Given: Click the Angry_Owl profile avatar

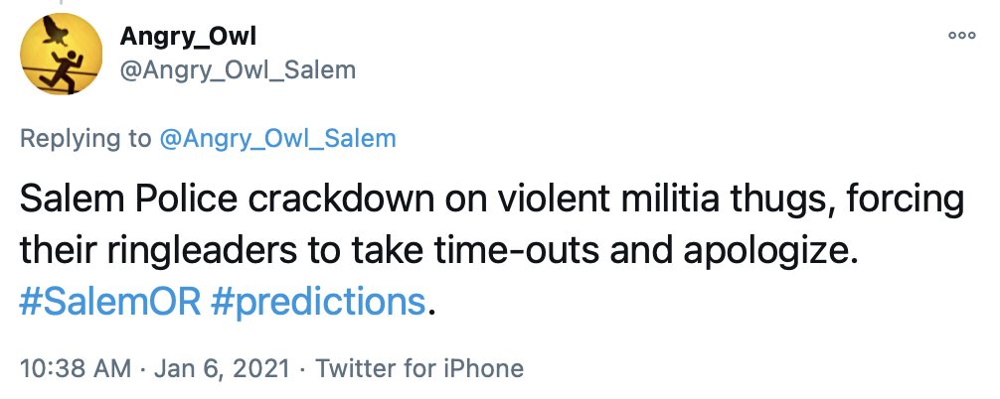Looking at the screenshot, I should pos(62,55).
